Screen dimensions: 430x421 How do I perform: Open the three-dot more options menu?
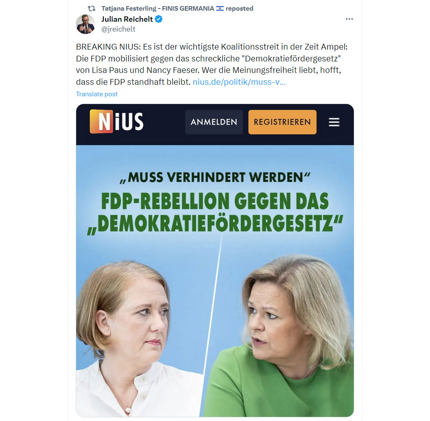349,19
